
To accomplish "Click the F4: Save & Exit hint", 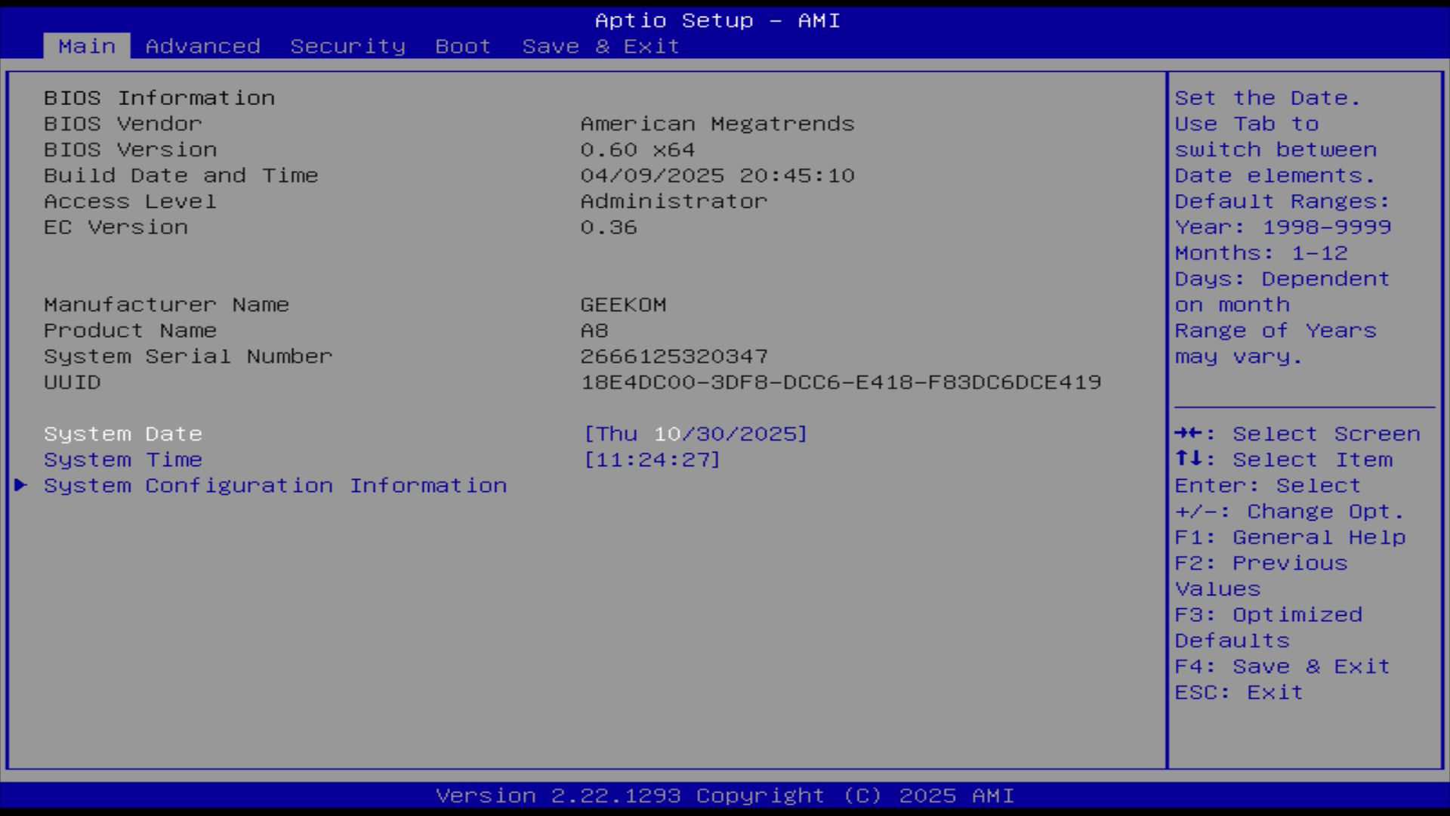I will tap(1282, 666).
